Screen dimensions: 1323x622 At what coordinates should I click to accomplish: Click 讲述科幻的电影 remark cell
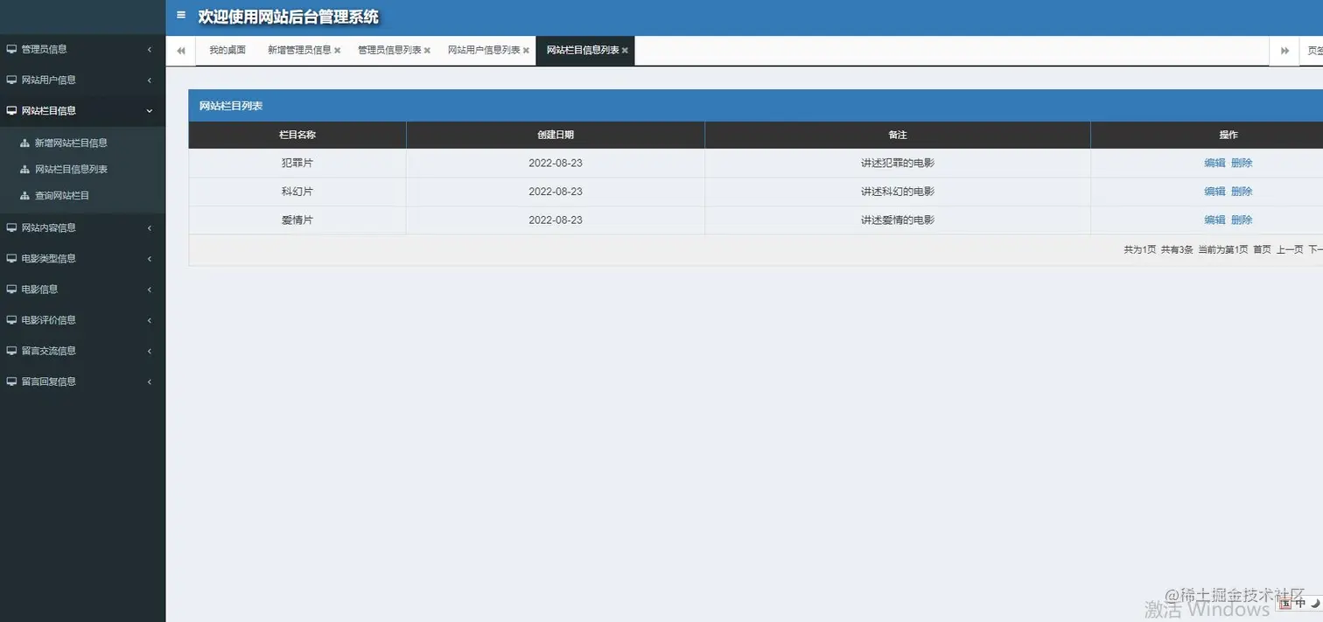coord(898,192)
